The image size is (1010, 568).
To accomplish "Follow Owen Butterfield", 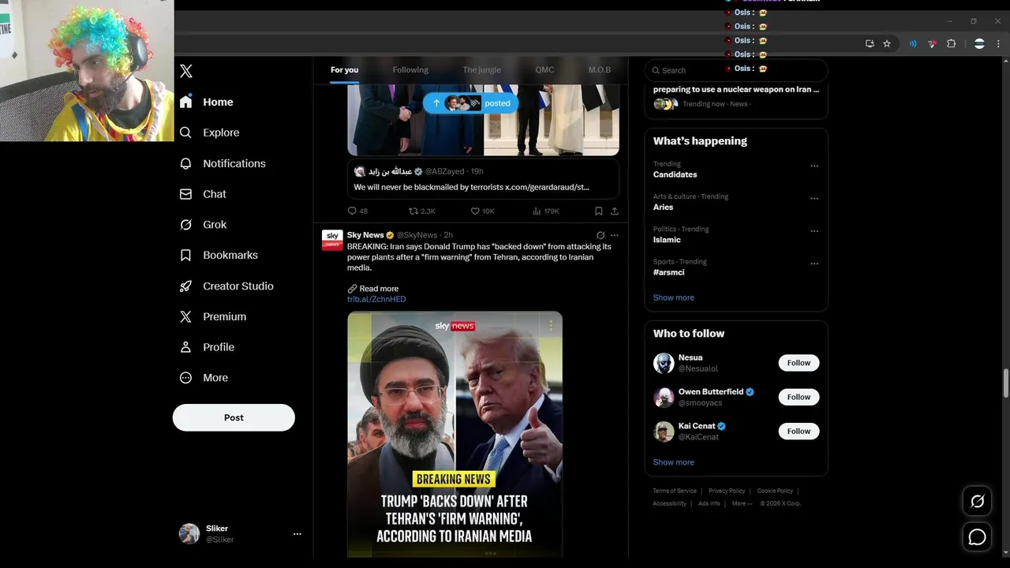I will pos(799,397).
